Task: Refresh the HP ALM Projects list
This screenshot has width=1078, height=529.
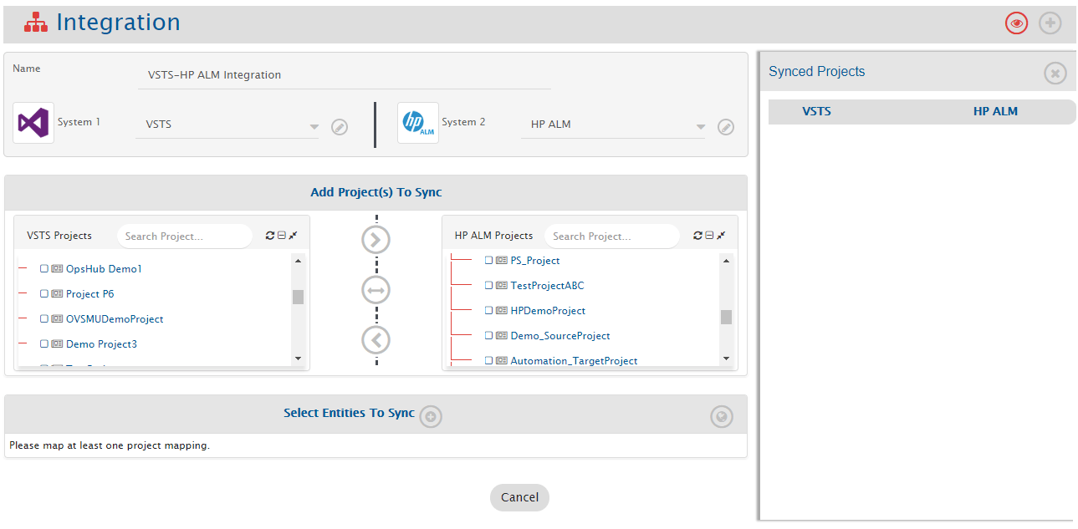Action: (697, 236)
